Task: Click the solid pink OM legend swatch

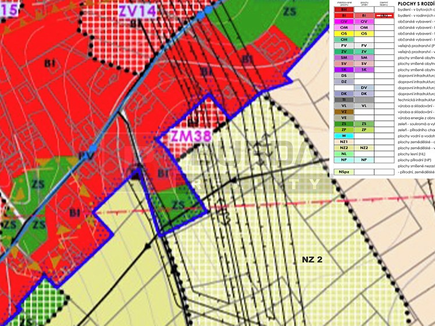Action: pos(344,28)
